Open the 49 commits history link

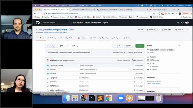point(137,61)
